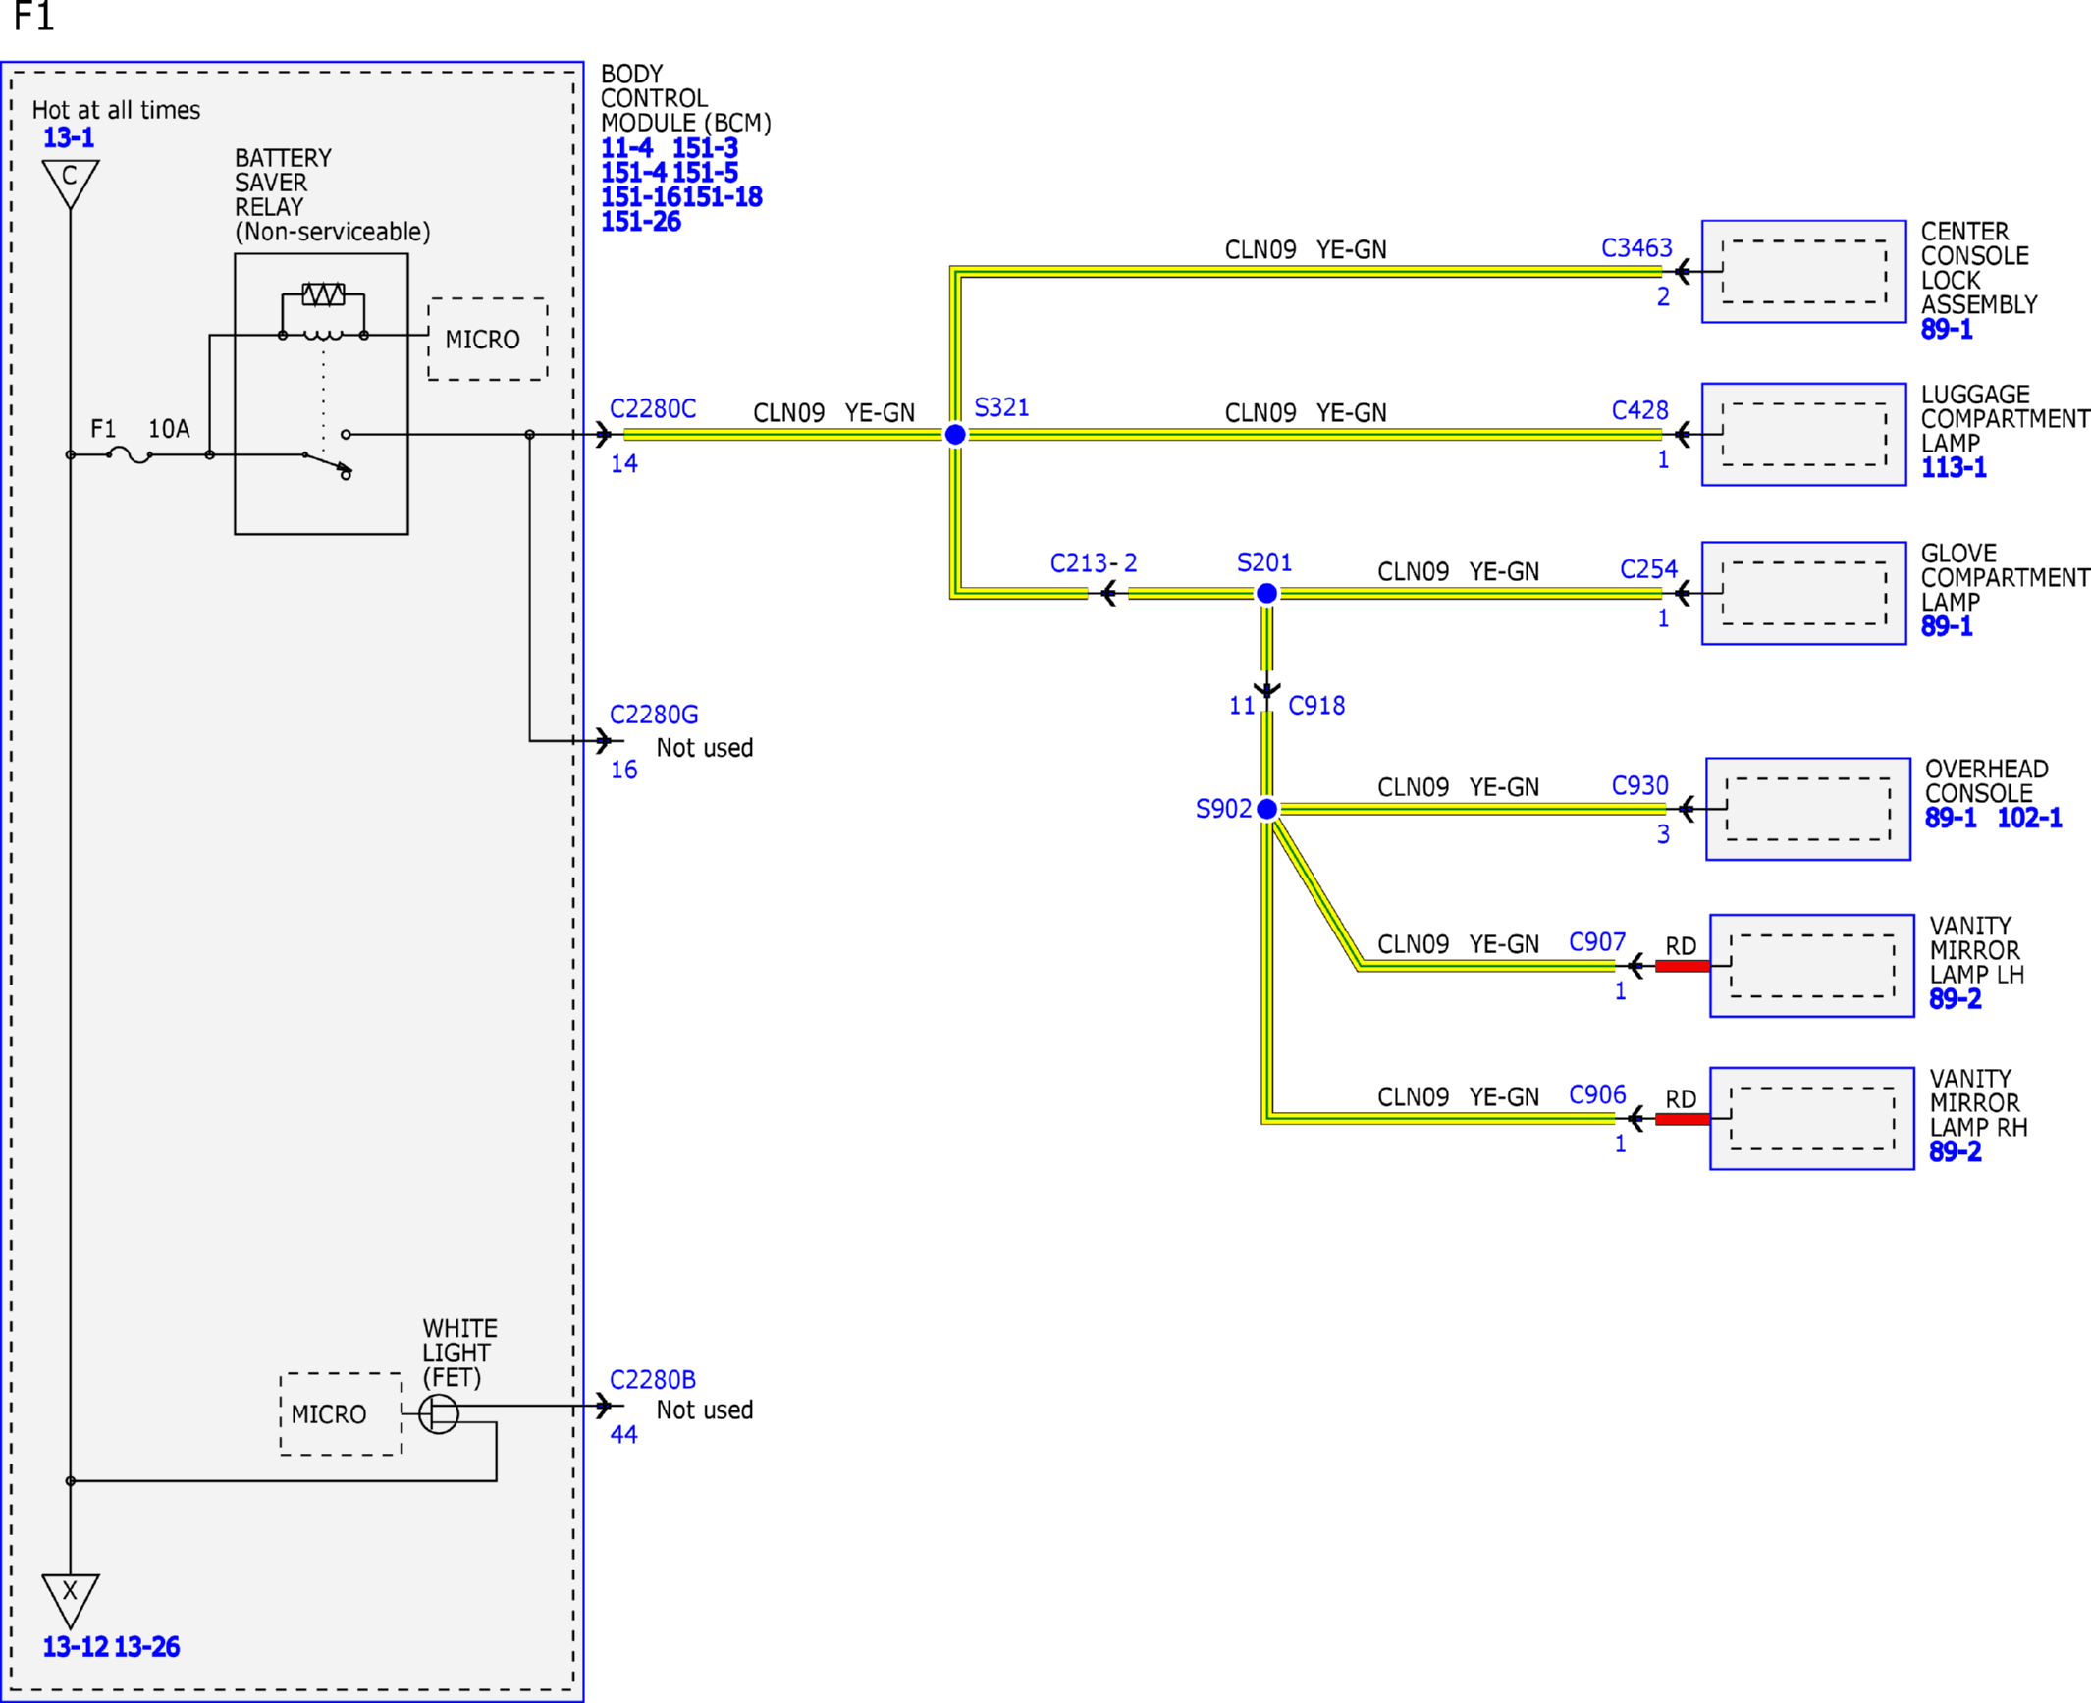Click the red RD wire at C906
Viewport: 2091px width, 1703px height.
[x=1682, y=1119]
